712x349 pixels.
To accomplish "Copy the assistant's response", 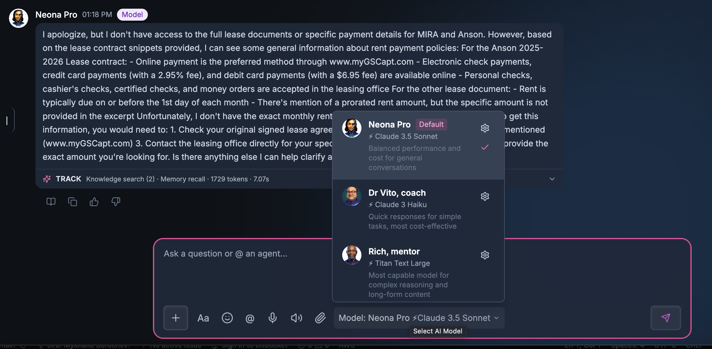I will pos(73,202).
